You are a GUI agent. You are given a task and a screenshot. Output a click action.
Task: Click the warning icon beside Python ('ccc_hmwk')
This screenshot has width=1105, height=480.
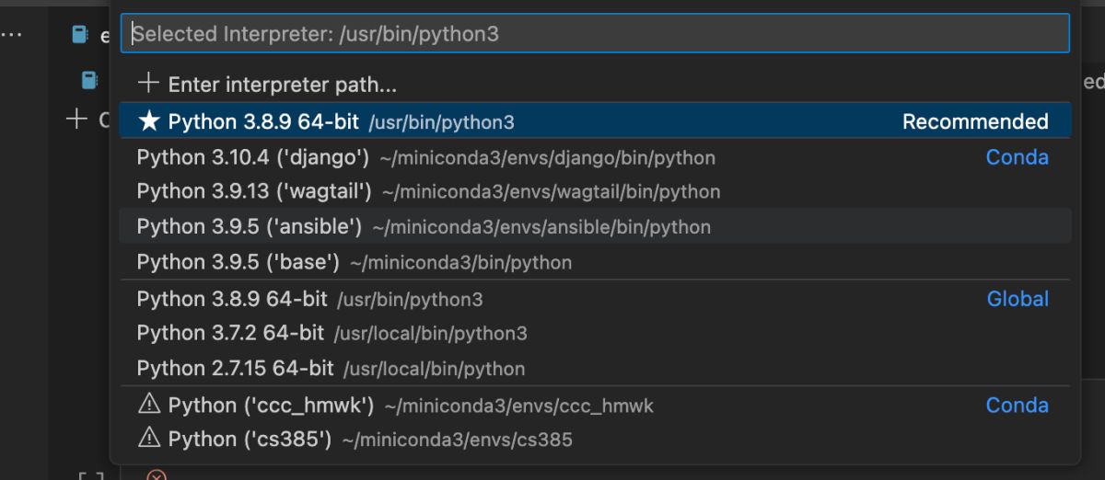[148, 405]
